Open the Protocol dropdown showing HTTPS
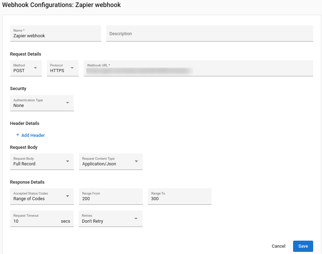 point(63,68)
